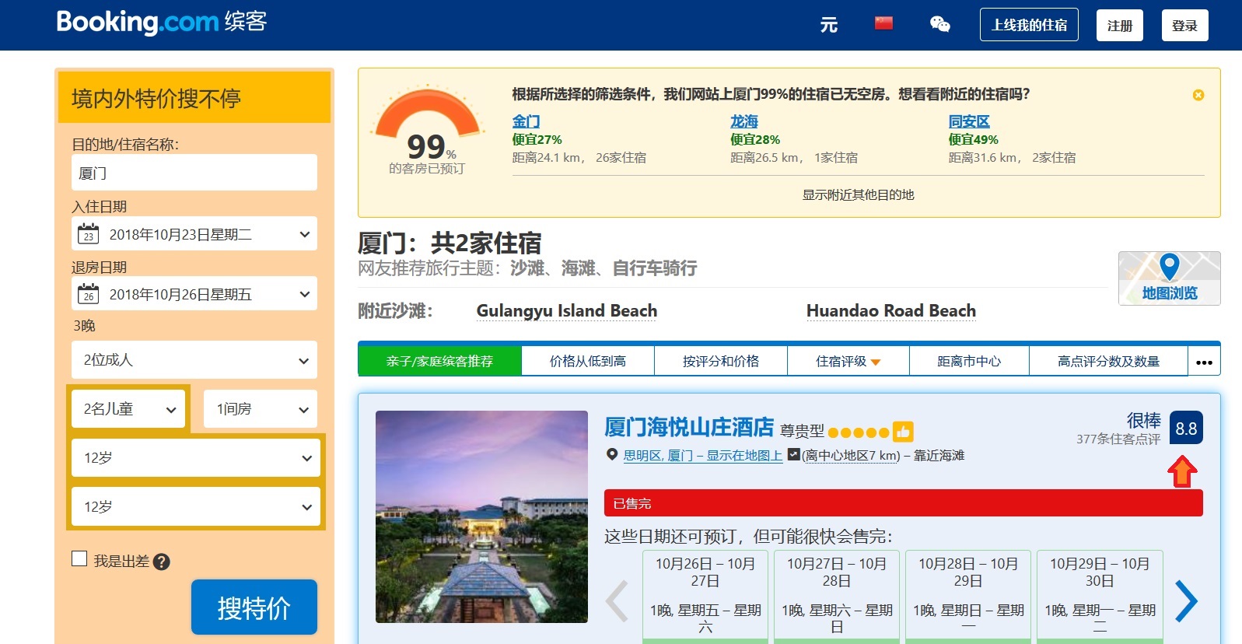Open the 金门 nearby destination link

pyautogui.click(x=526, y=121)
